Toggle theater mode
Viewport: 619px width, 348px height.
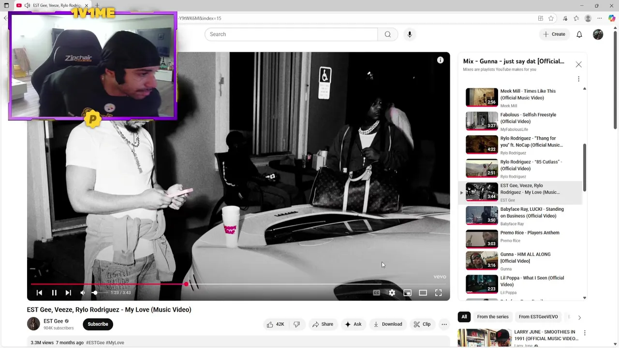(423, 292)
